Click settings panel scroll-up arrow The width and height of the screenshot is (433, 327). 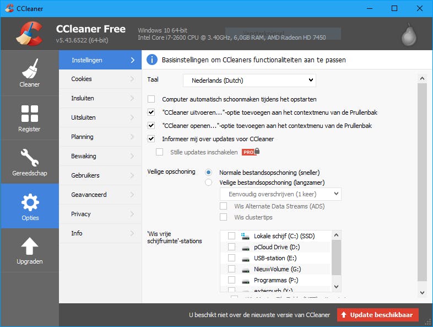click(422, 79)
